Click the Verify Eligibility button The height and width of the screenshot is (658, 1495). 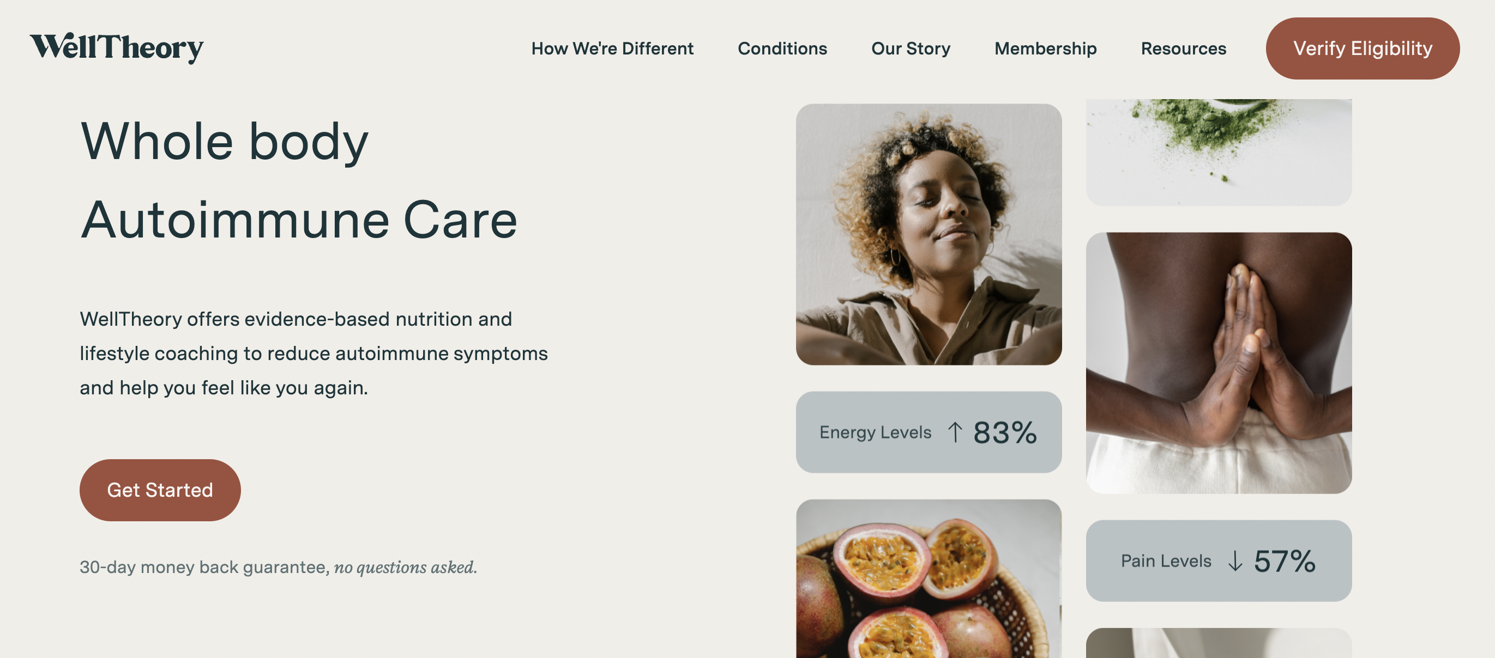pyautogui.click(x=1361, y=48)
